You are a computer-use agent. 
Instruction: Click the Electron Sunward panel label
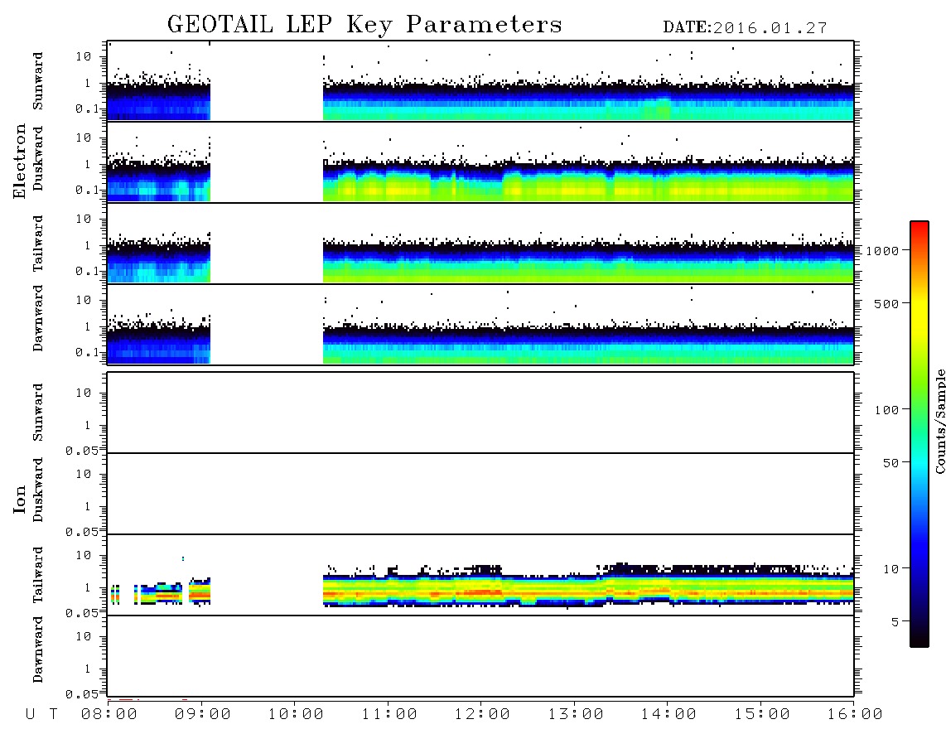[x=38, y=81]
